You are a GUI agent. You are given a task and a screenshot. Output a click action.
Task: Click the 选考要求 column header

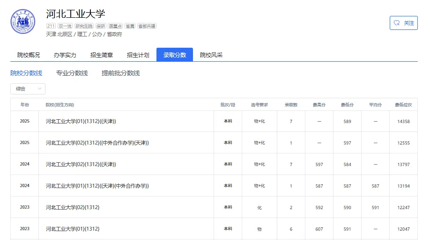coord(259,105)
